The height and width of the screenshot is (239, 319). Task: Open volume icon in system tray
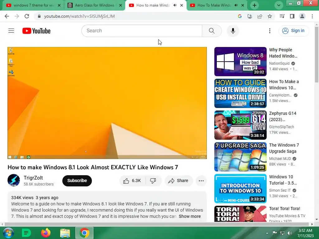[x=290, y=233]
